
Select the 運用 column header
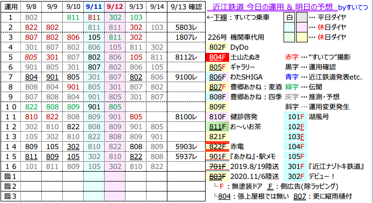coord(11,7)
